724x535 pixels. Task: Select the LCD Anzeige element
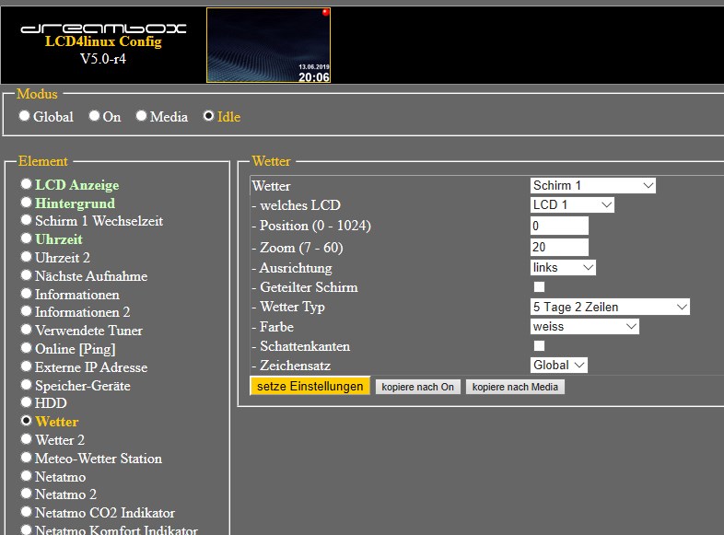pyautogui.click(x=27, y=185)
